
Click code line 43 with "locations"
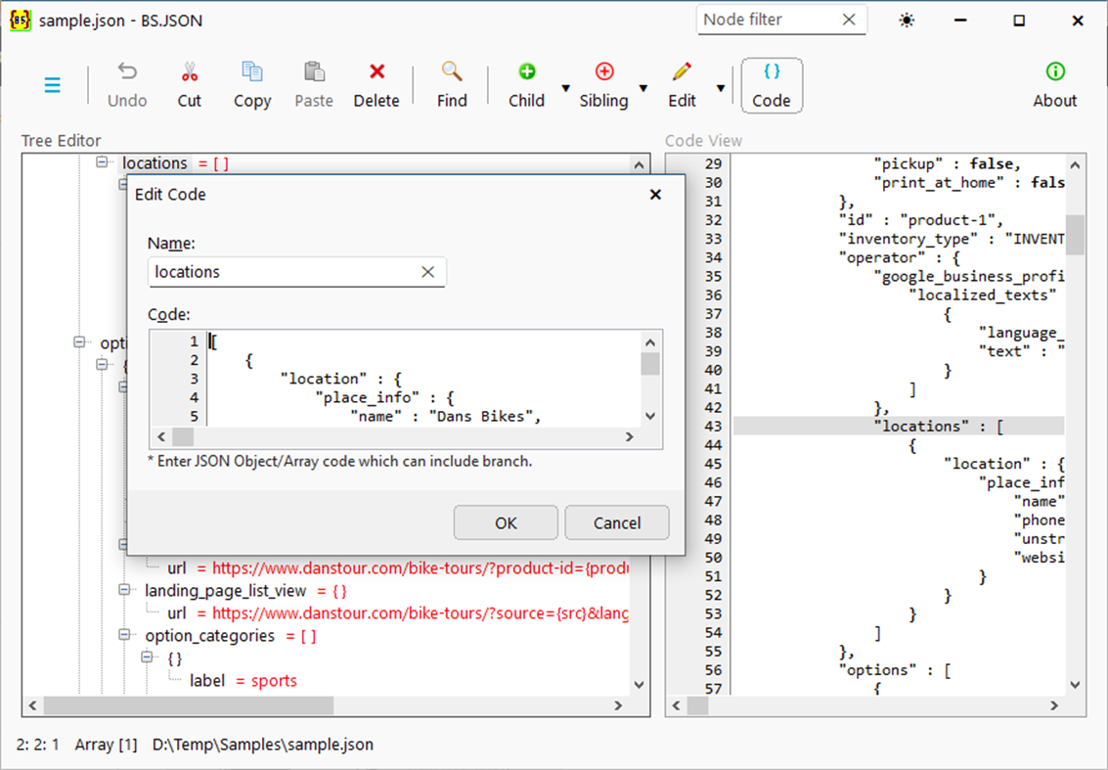point(898,427)
